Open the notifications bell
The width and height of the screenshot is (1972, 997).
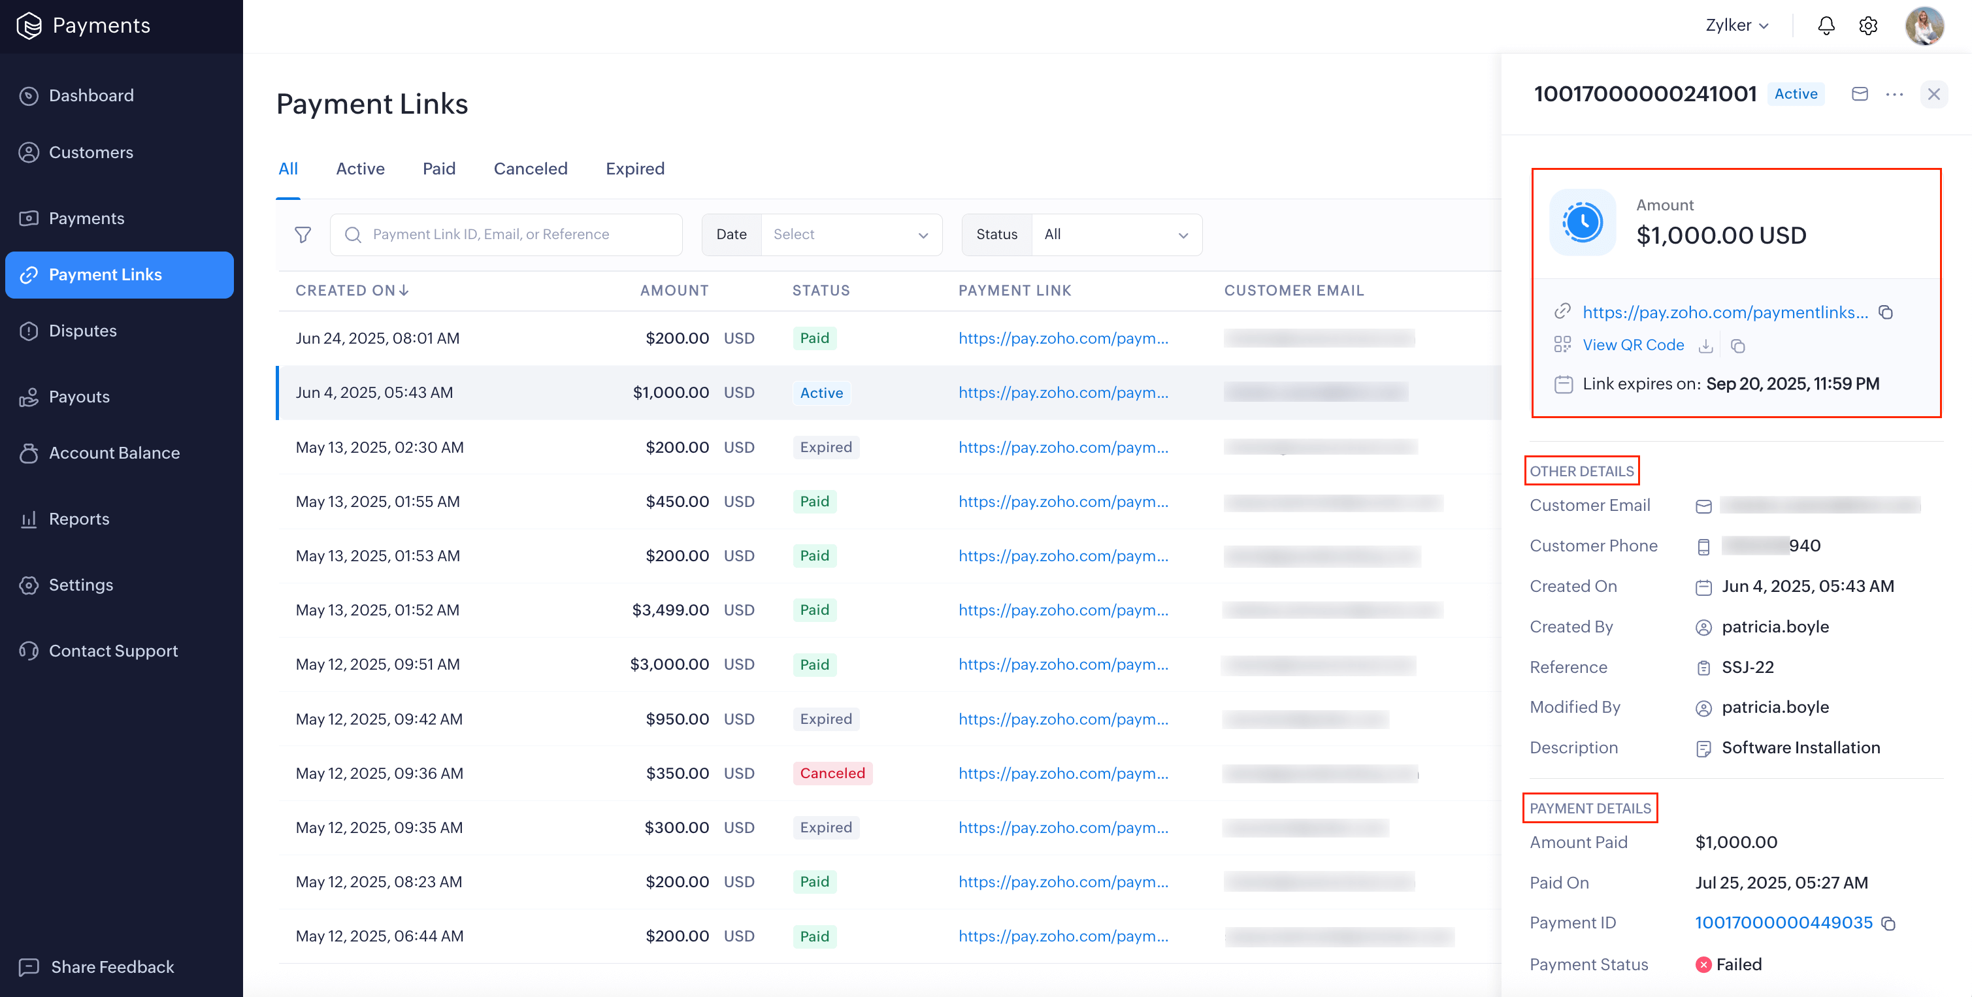click(1826, 26)
